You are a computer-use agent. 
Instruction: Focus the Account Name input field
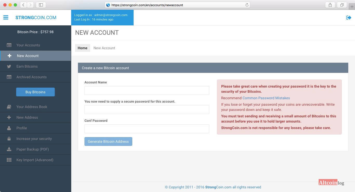[x=147, y=90]
